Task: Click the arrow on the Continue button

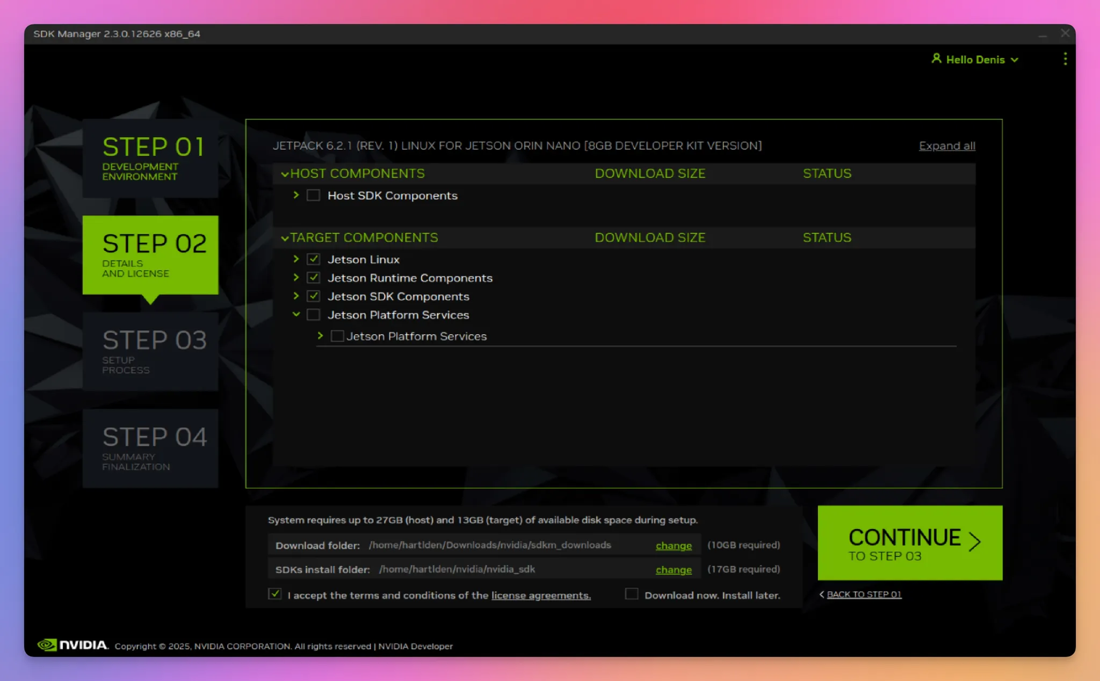Action: (x=974, y=541)
